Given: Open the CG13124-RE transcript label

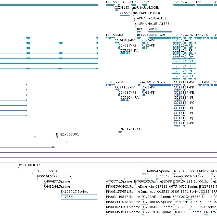Looking at the screenshot, I should [x=182, y=46].
